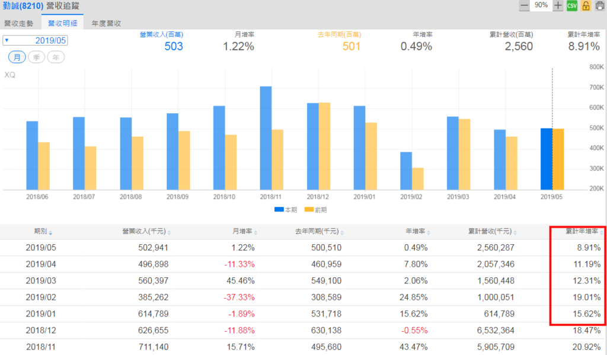Click the summary 累計營收 value 2,560

519,46
